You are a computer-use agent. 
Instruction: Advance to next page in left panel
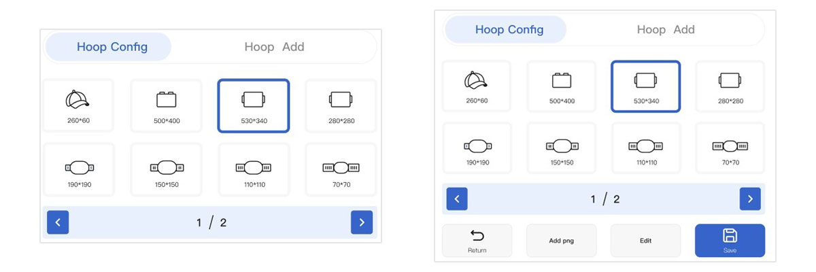click(361, 222)
